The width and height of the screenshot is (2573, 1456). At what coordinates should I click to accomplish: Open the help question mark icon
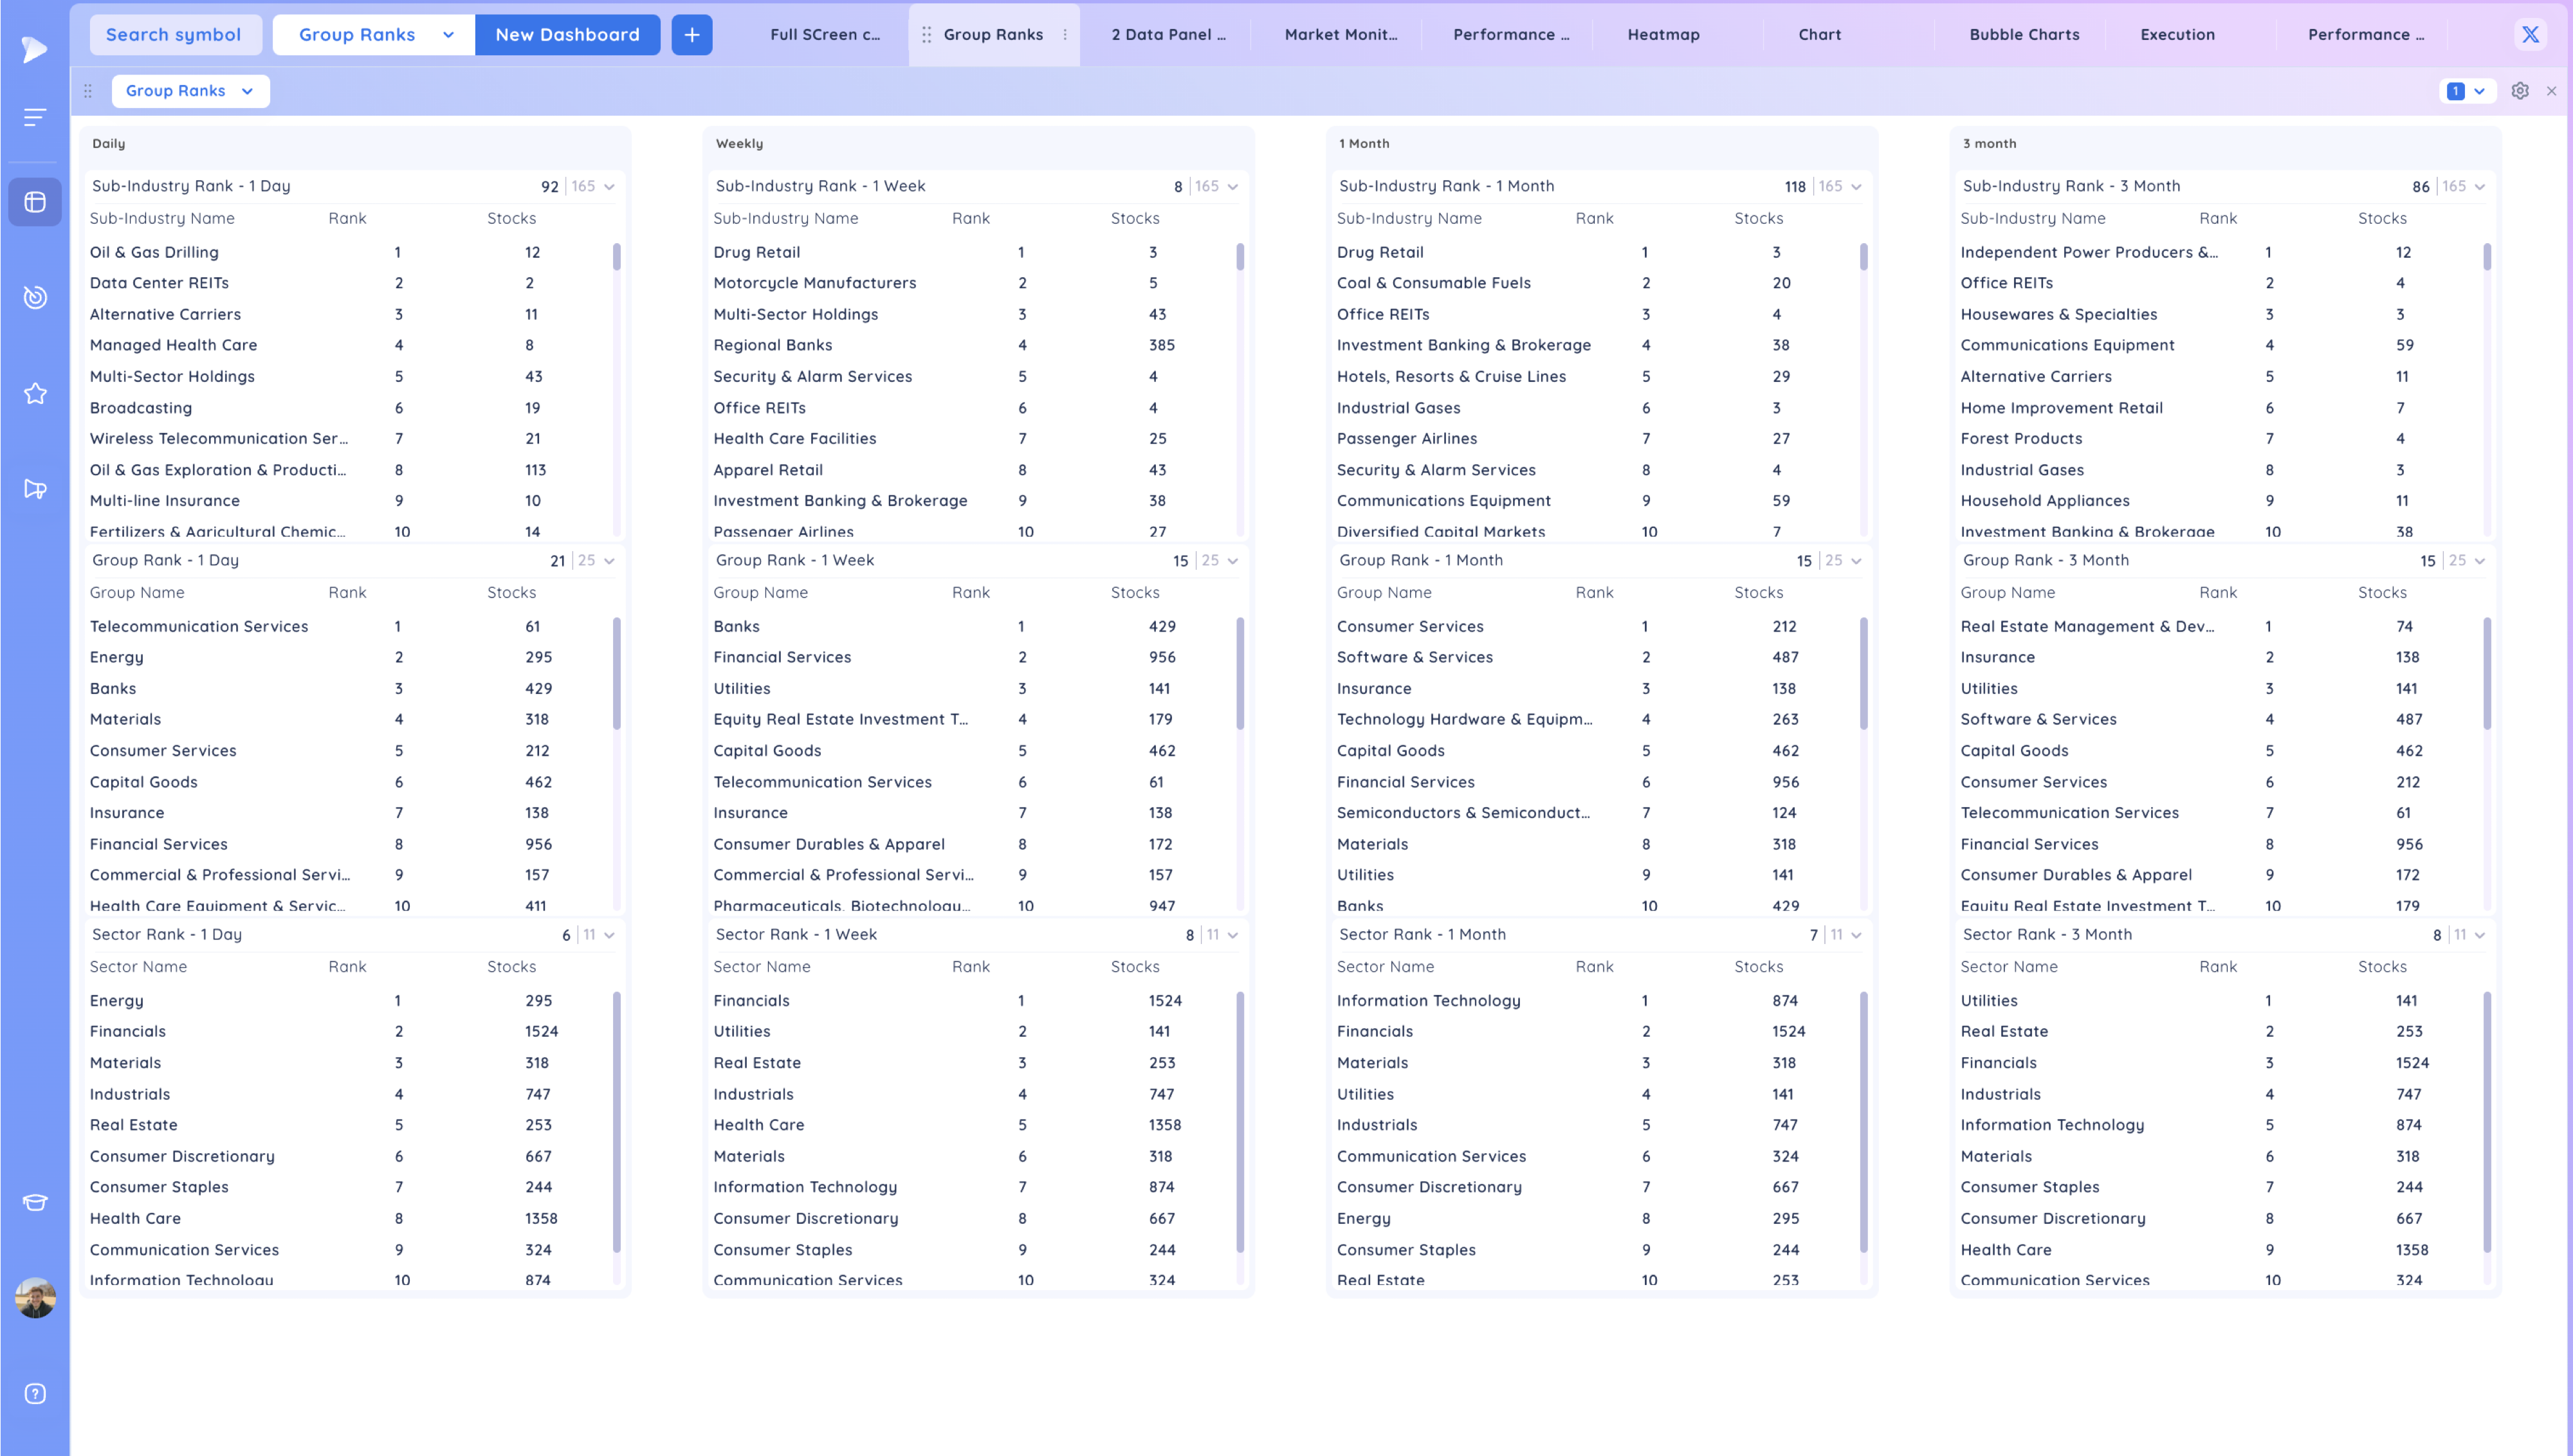coord(35,1394)
